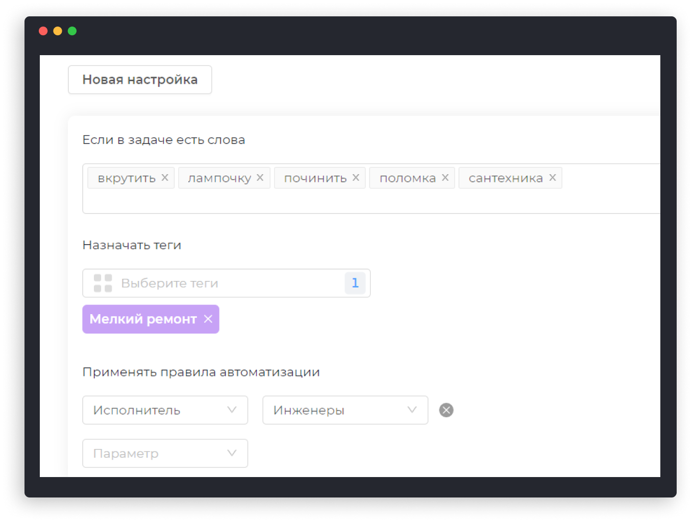693x522 pixels.
Task: Click the green window maximize button
Action: pyautogui.click(x=72, y=31)
